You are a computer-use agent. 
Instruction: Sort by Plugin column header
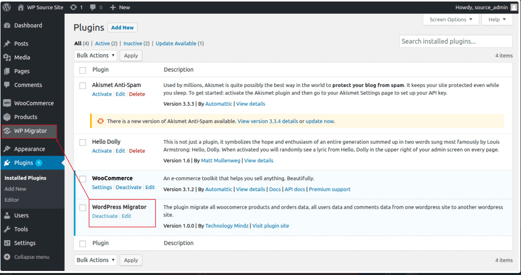100,70
